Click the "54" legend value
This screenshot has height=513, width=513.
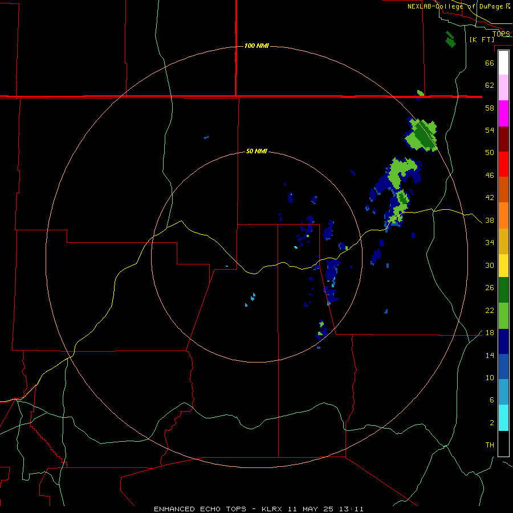tap(490, 130)
